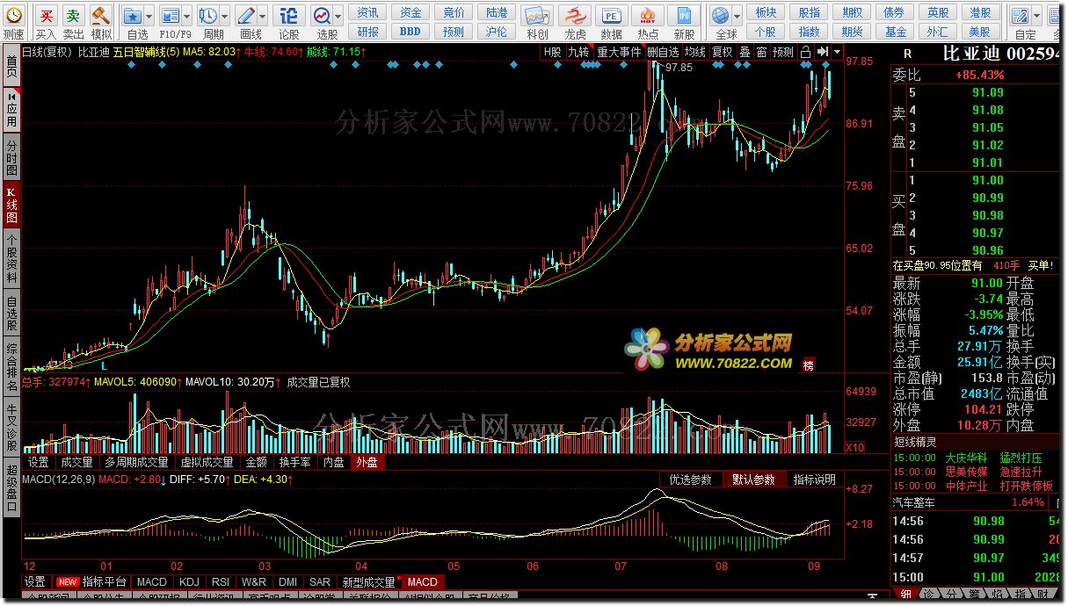Open the 资讯 news button
1068x606 pixels.
368,12
